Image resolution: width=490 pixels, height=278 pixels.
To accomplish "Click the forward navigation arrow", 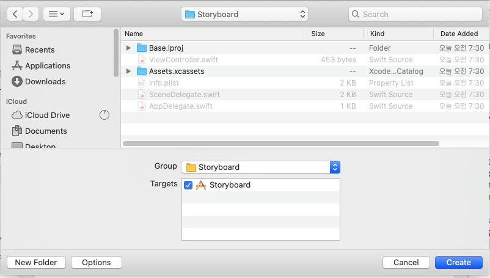I will point(31,13).
